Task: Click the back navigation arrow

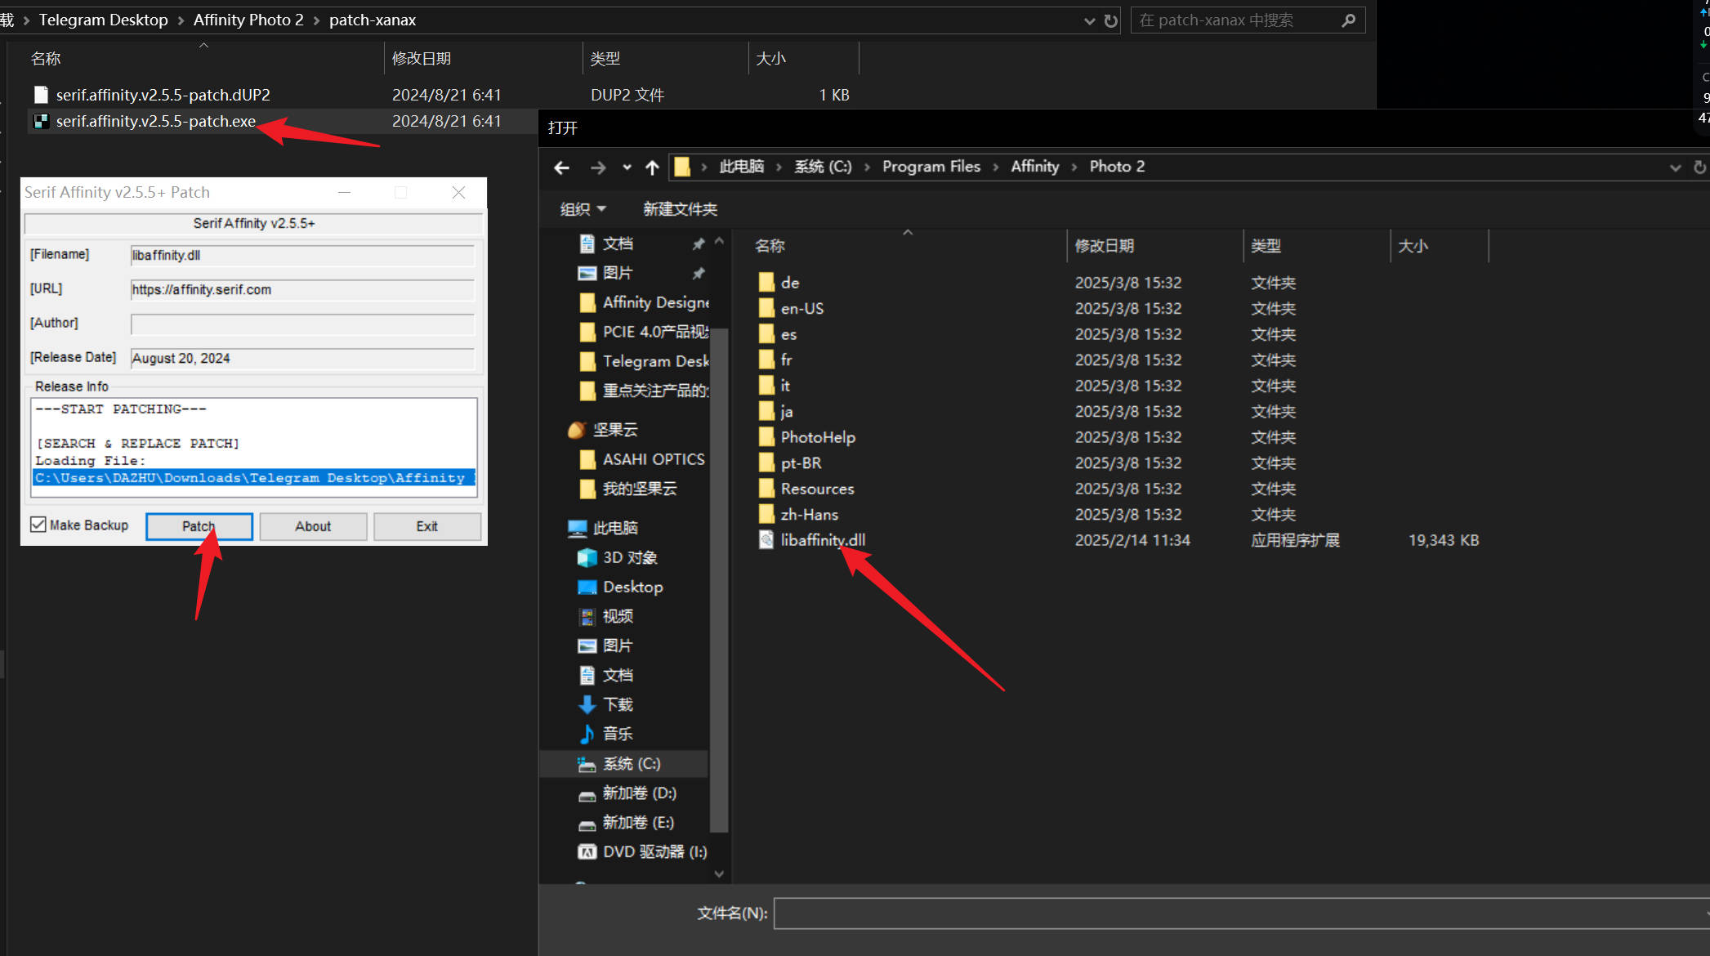Action: tap(561, 167)
